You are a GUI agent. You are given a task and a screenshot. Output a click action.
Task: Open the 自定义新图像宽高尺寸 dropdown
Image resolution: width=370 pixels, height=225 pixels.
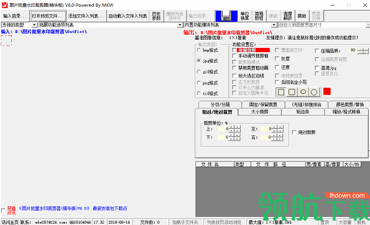tap(368, 25)
